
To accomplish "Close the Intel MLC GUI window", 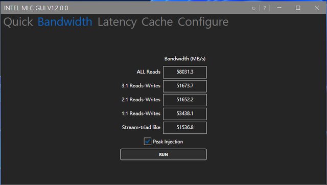I will point(317,8).
